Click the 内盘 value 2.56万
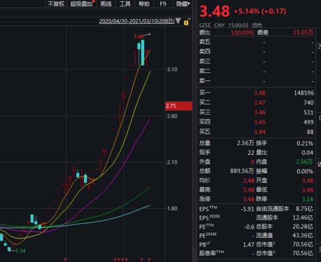Image resolution: width=321 pixels, height=262 pixels. [304, 162]
